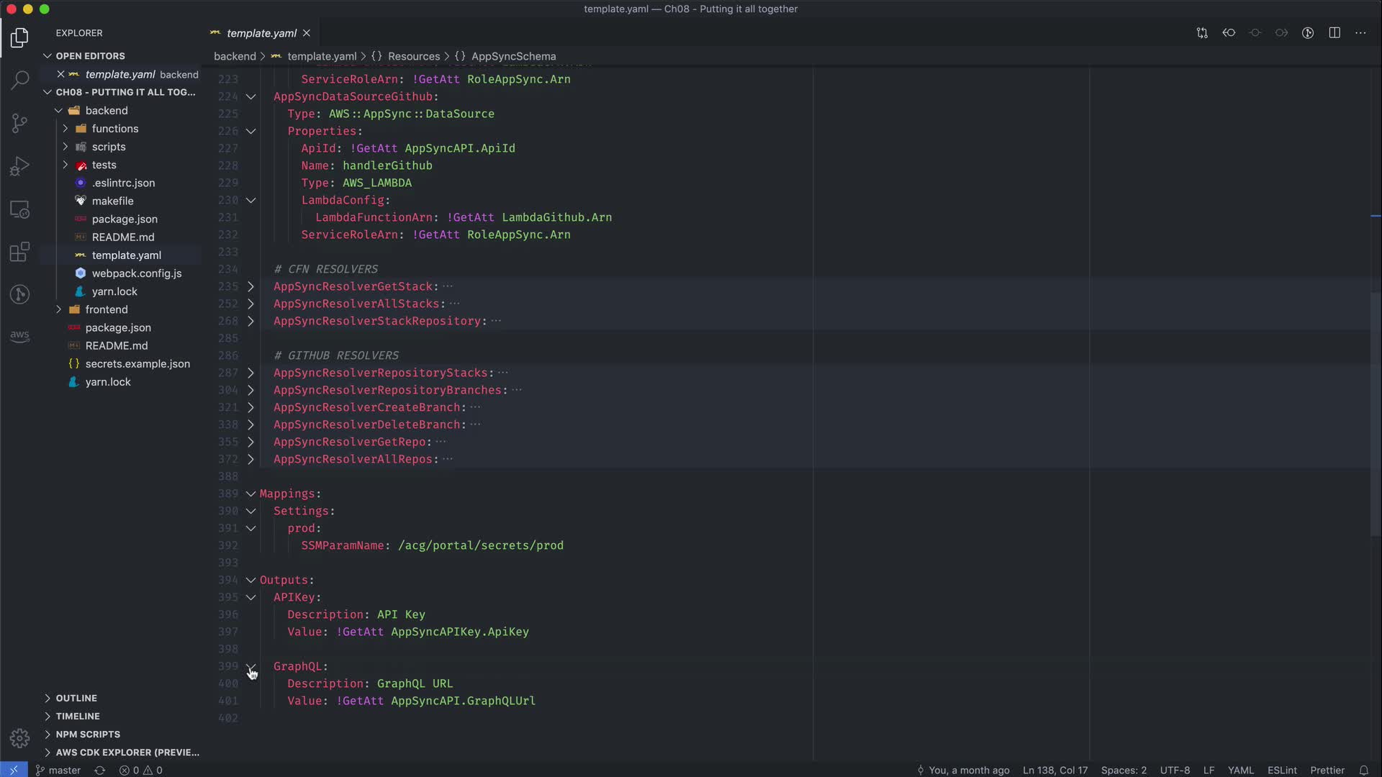Click the Split Editor Right icon

[1334, 33]
